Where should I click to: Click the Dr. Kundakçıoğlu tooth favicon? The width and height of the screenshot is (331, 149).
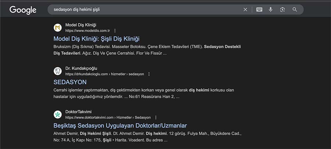(x=58, y=71)
